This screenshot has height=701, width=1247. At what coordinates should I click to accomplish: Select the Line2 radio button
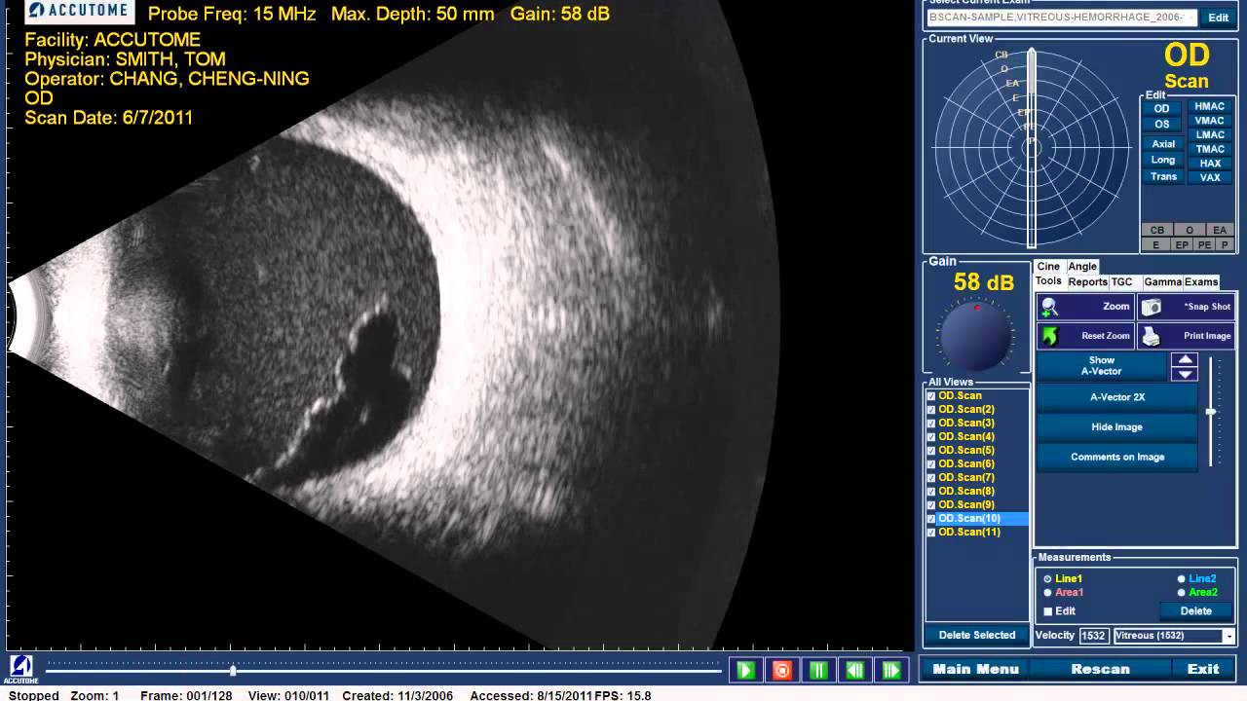1182,579
